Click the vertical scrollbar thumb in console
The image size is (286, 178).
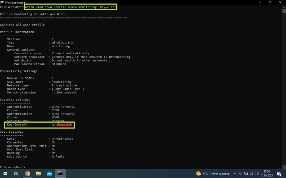point(284,11)
